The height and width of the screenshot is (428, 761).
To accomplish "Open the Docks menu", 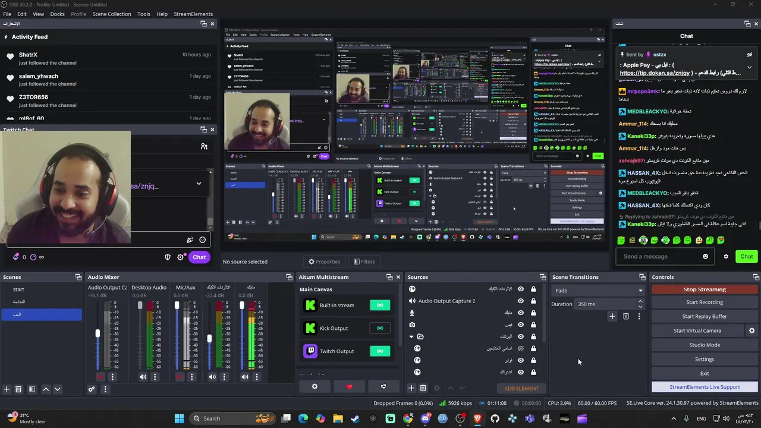I will 58,14.
